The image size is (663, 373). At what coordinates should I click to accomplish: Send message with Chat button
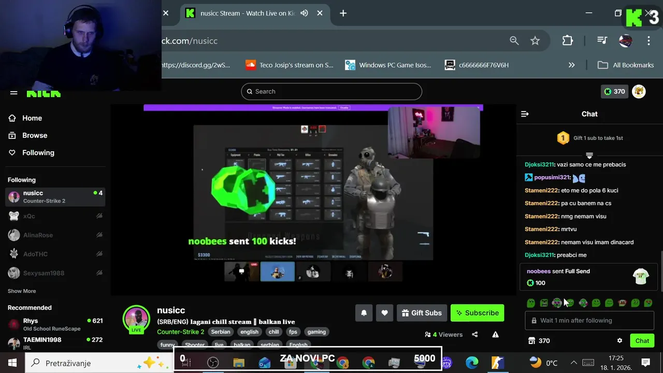pos(642,341)
